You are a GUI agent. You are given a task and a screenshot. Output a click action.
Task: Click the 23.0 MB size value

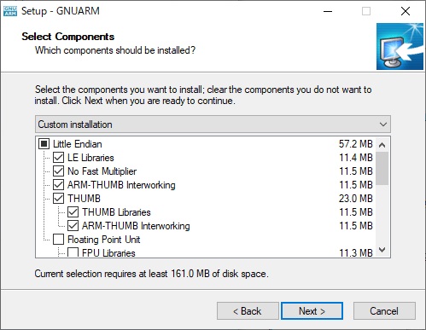point(356,199)
